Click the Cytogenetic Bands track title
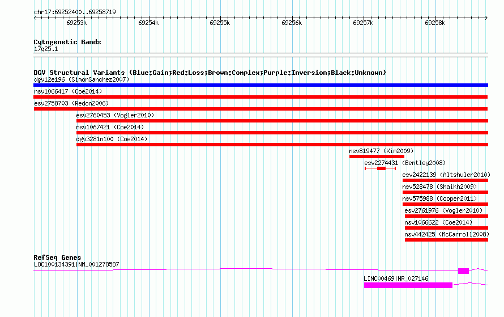This screenshot has height=317, width=504. [67, 42]
